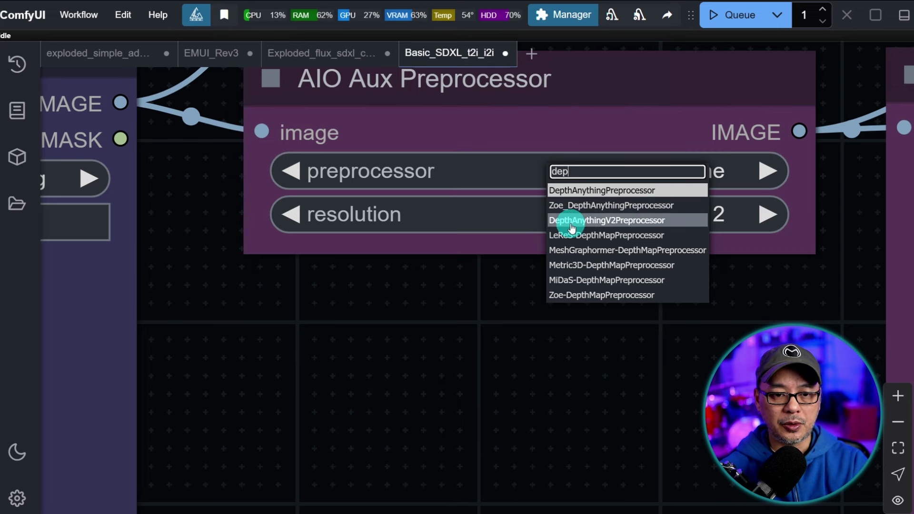
Task: Expand the Queue options dropdown arrow
Action: [x=777, y=15]
